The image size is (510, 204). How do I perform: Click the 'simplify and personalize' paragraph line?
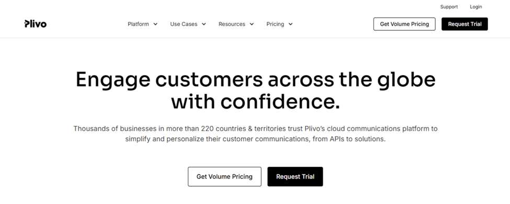point(255,139)
